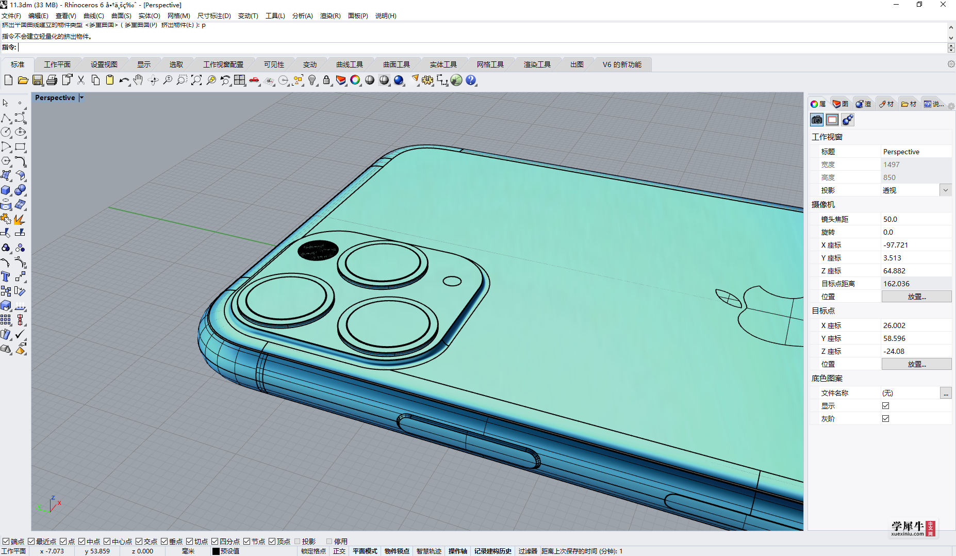The width and height of the screenshot is (956, 556).
Task: Click the padlock lock icon
Action: tap(326, 80)
